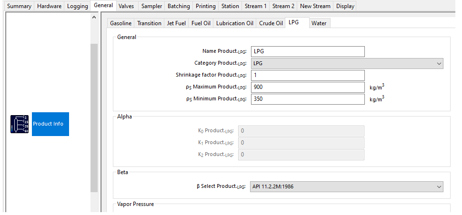This screenshot has width=462, height=215.
Task: Open the Display tab
Action: (x=345, y=6)
